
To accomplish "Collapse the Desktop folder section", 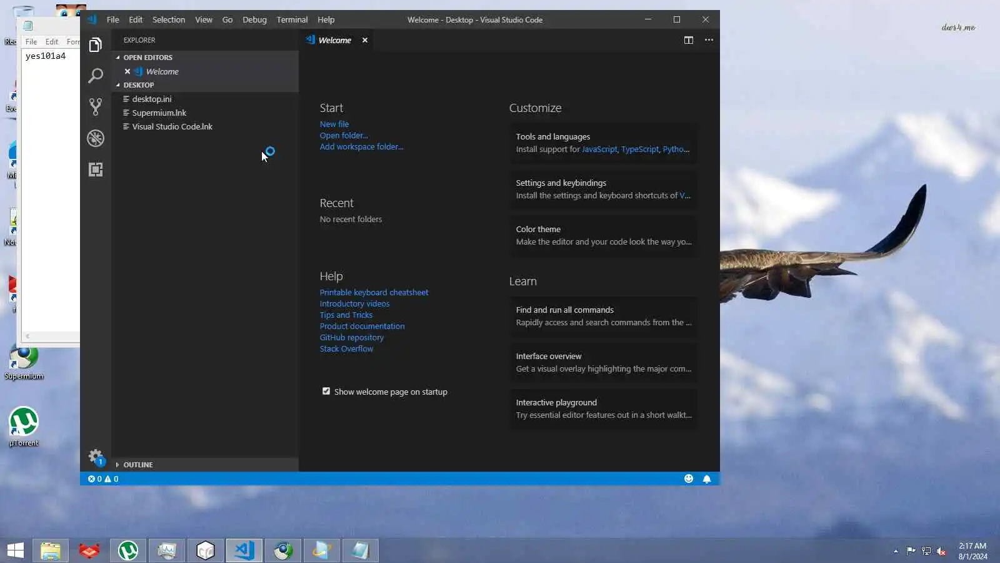I will tap(205, 85).
